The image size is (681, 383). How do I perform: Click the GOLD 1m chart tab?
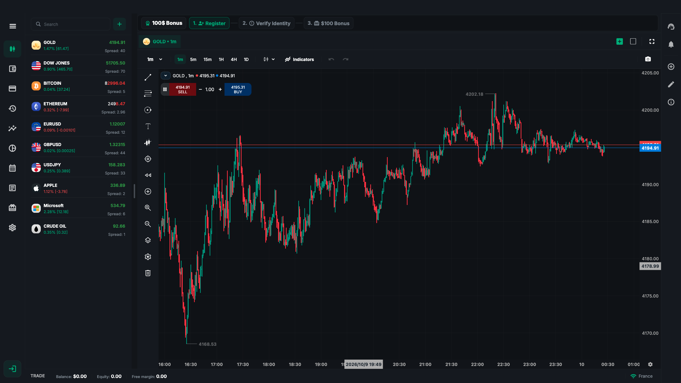pos(160,41)
